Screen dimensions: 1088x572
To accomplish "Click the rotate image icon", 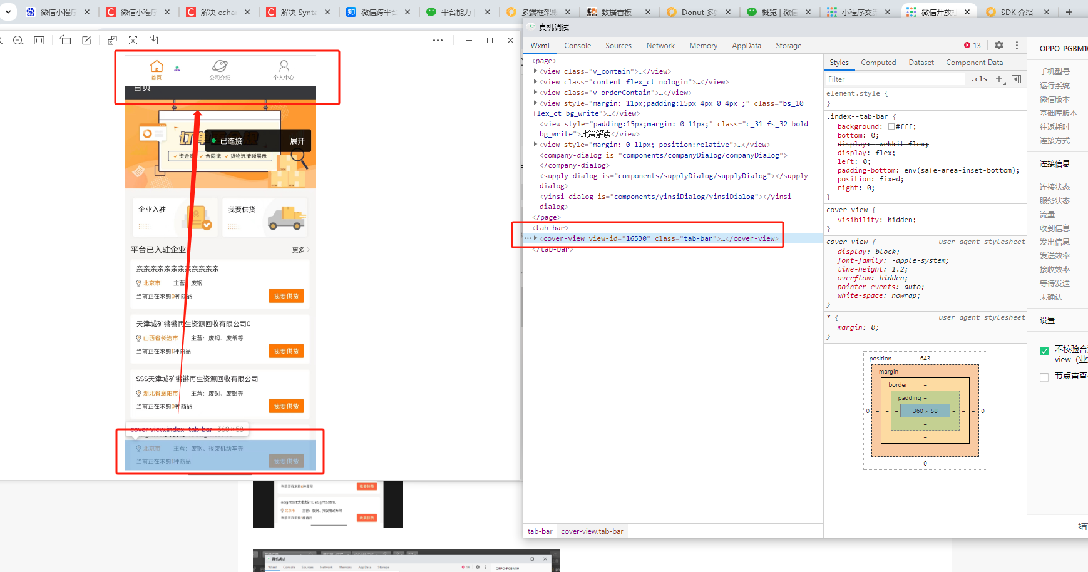I will [66, 41].
